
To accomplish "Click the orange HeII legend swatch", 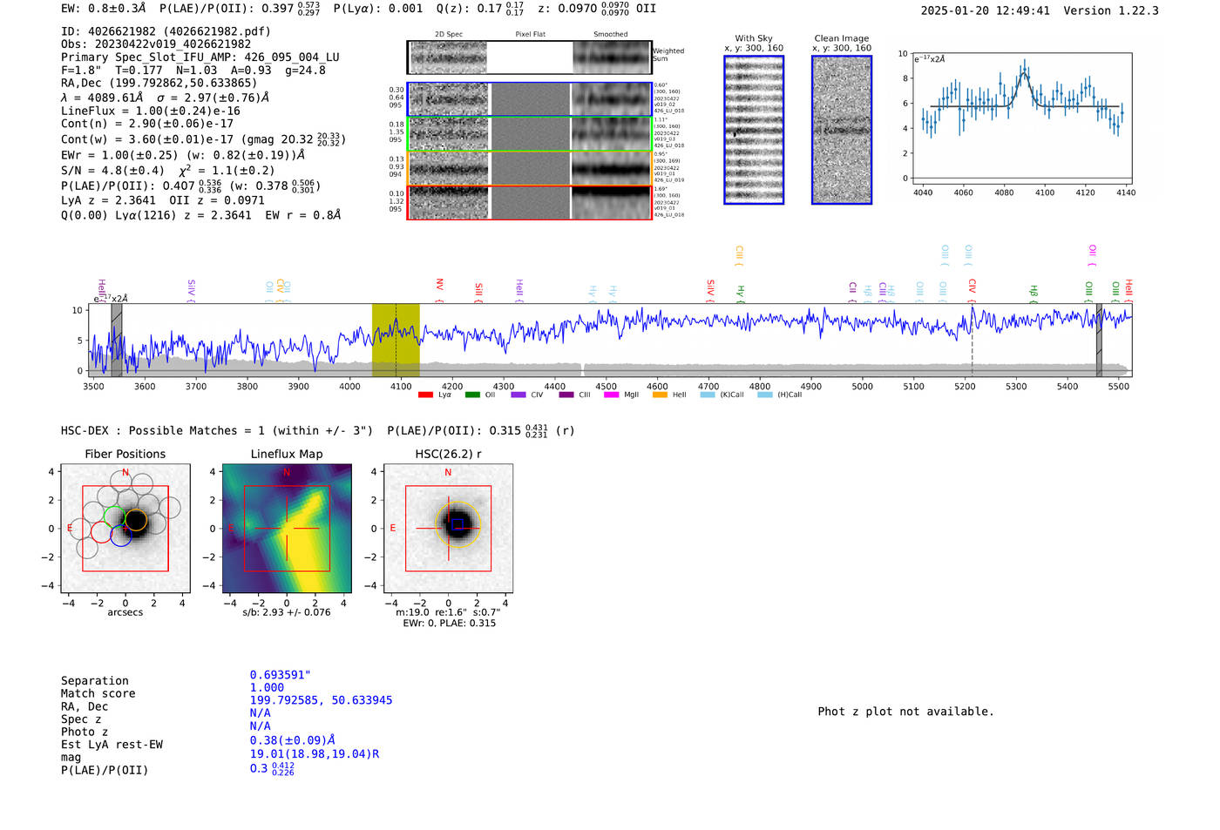I will tap(660, 395).
